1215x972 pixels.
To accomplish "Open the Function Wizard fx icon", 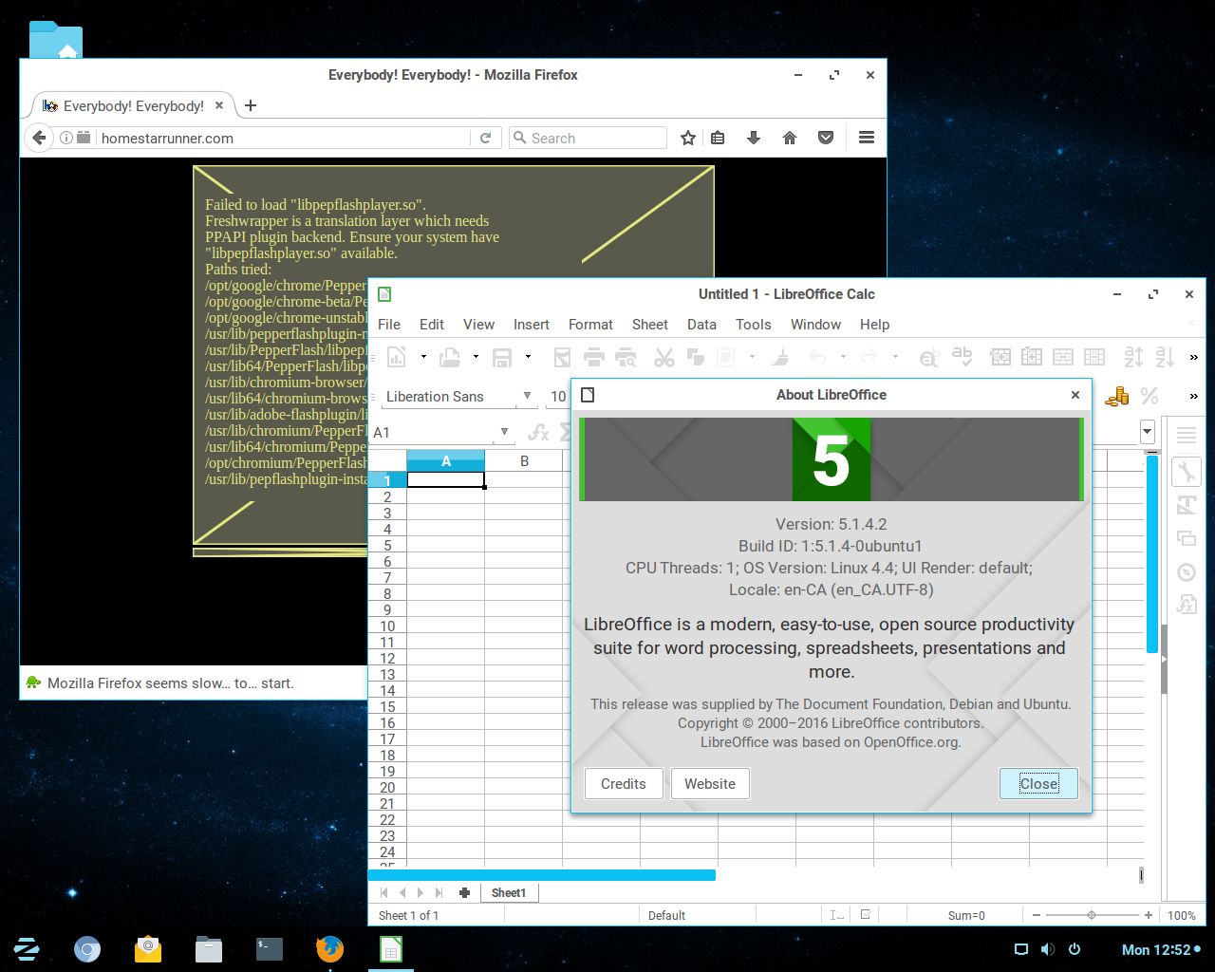I will [x=538, y=433].
